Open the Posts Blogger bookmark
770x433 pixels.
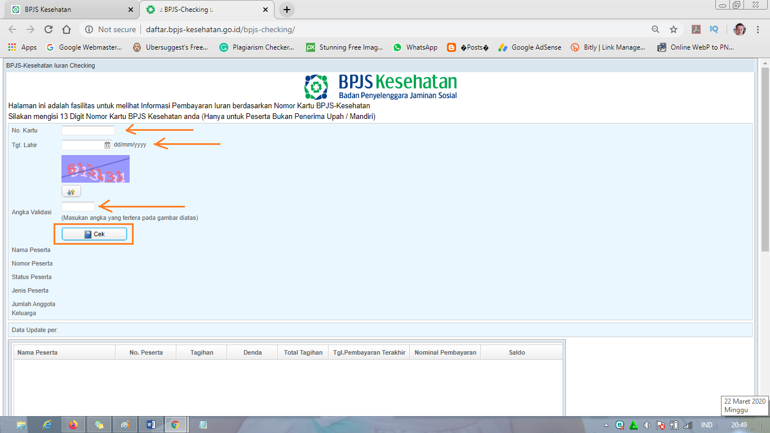468,47
